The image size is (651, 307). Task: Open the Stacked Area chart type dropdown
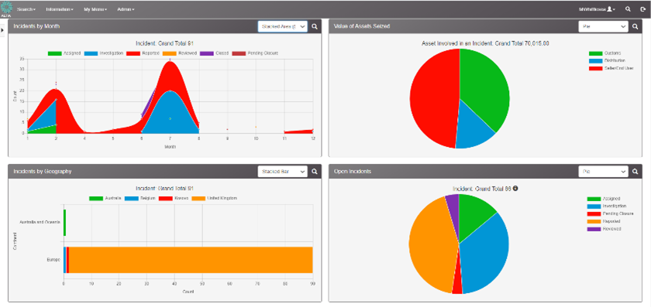[x=283, y=26]
